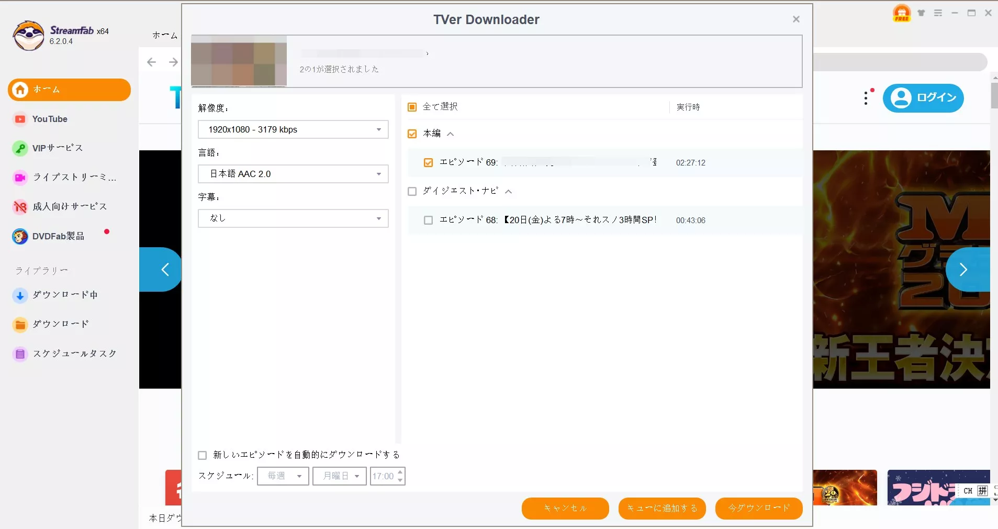Collapse the ダイジェスト・ナビ section
Image resolution: width=998 pixels, height=529 pixels.
click(508, 192)
